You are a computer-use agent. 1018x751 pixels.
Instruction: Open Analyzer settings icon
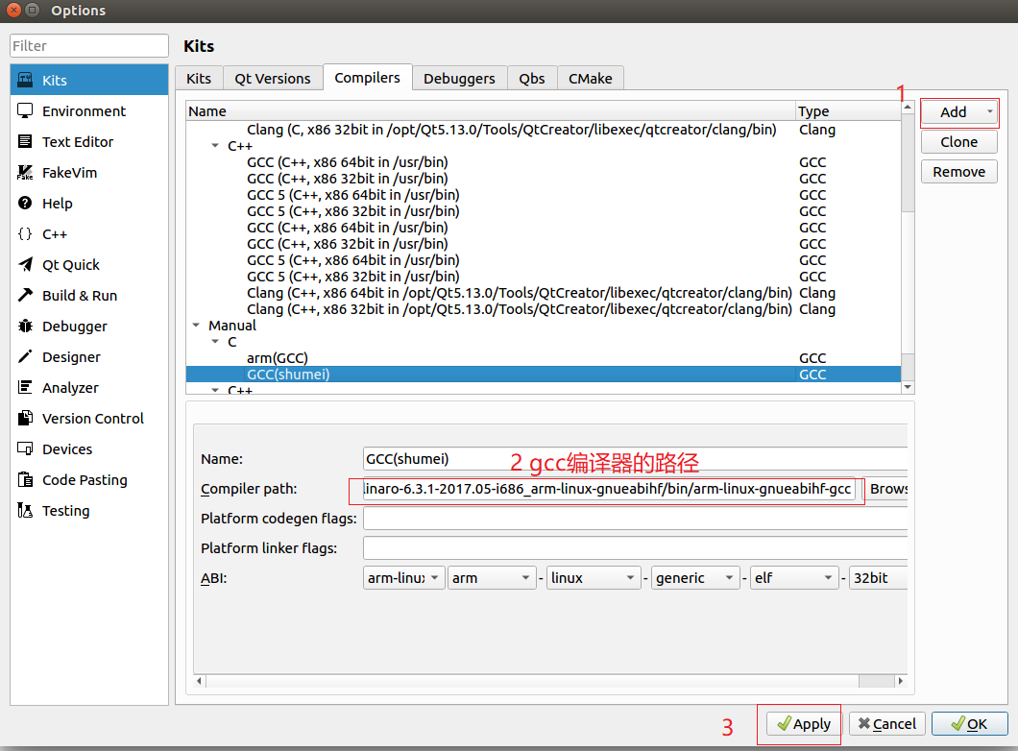[25, 388]
